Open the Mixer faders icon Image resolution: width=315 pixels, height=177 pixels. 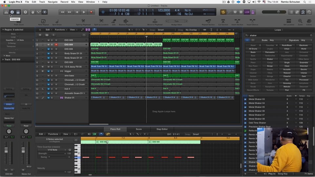pyautogui.click(x=39, y=12)
